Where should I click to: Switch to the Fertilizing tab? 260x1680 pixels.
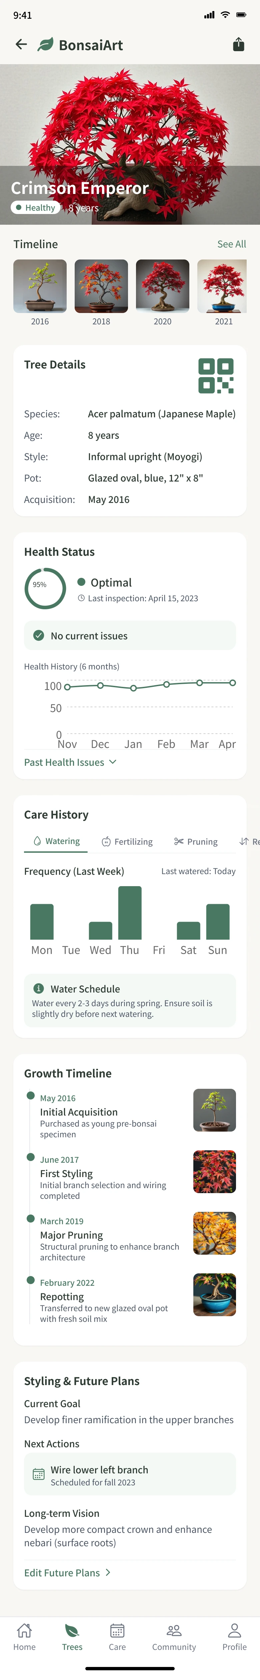pos(127,842)
